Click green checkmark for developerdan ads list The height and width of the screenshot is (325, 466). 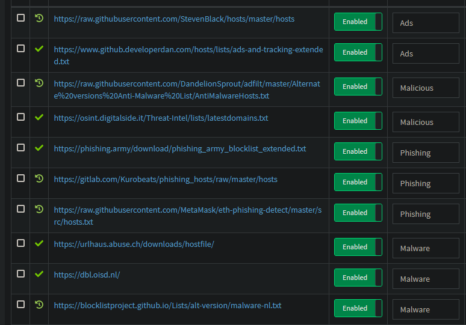(39, 49)
